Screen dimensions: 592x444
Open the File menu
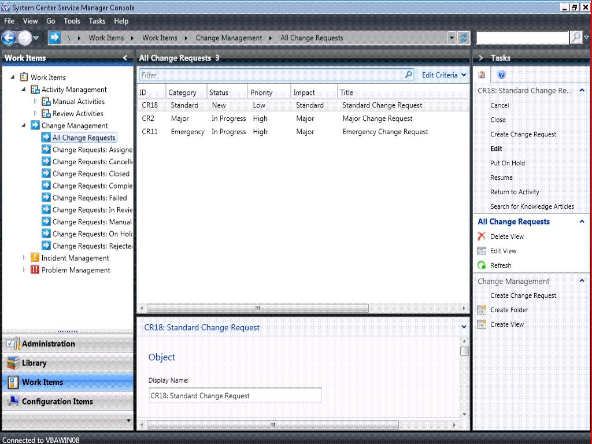pos(9,21)
